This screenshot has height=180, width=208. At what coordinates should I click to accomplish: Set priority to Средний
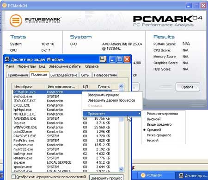(163, 130)
